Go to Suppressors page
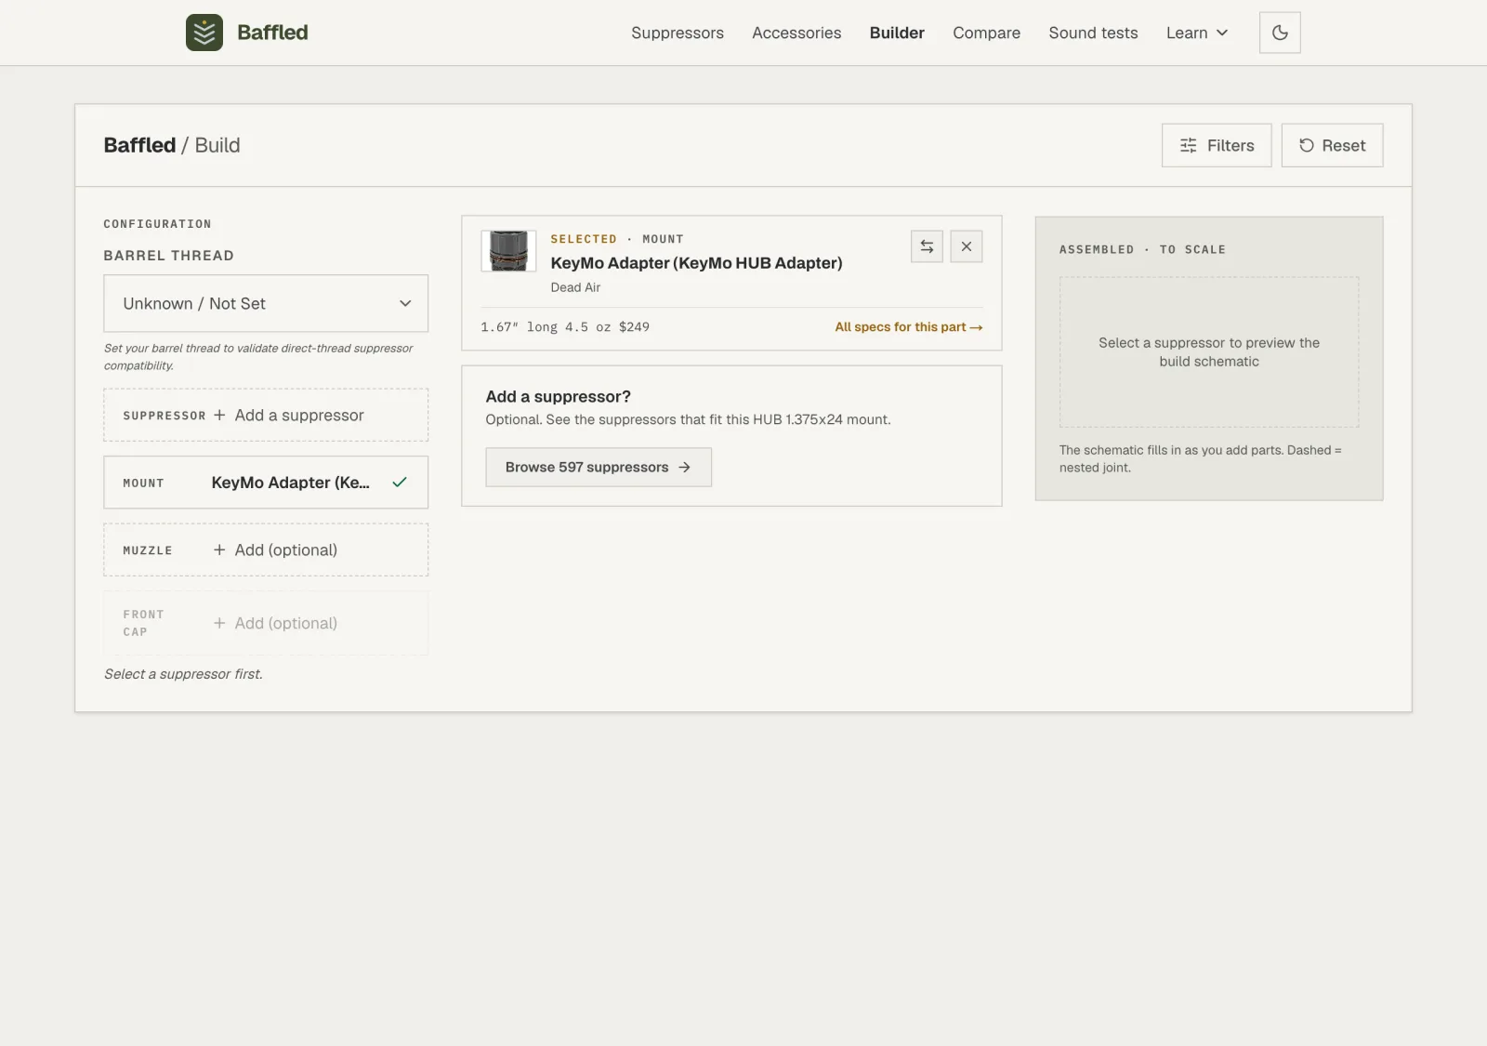 [x=678, y=33]
